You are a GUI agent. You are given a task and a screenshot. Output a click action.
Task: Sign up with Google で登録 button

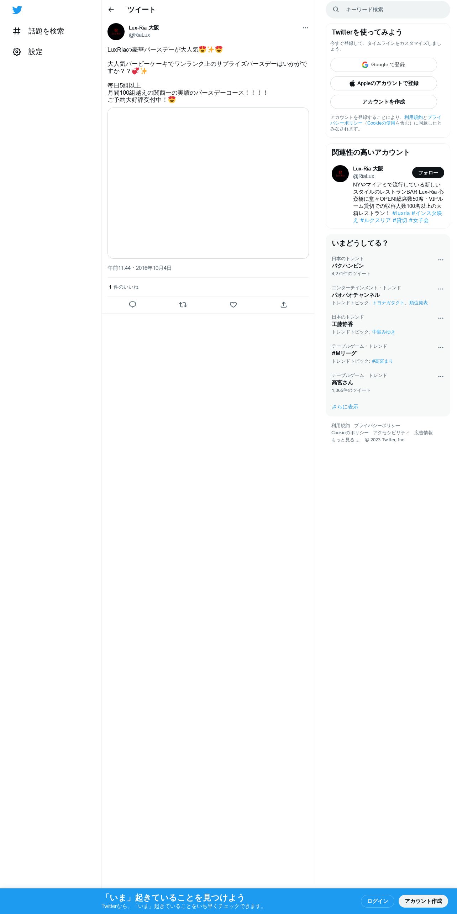click(x=384, y=65)
